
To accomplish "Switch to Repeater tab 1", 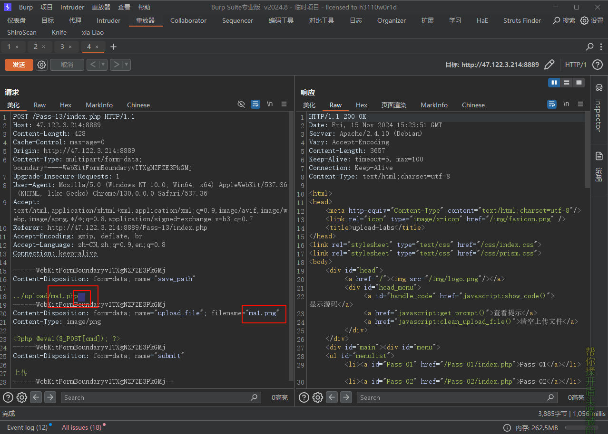I will 9,47.
